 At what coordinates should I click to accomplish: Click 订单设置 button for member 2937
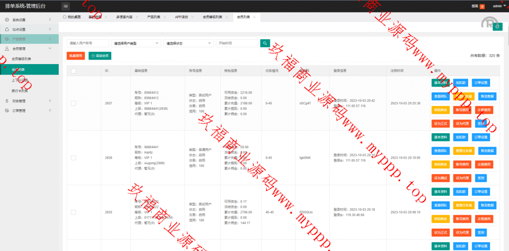point(481,83)
